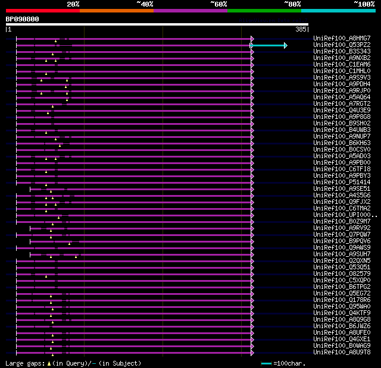The height and width of the screenshot is (368, 381).
Task: Click the green ~80% identity legend bar
Action: 264,11
